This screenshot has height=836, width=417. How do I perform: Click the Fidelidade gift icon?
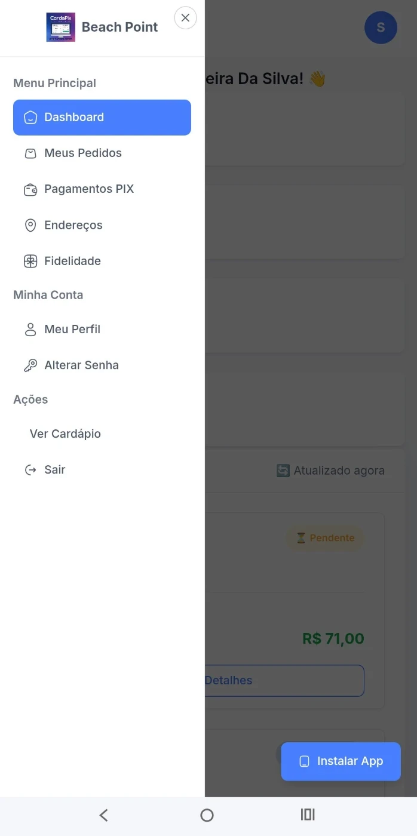(x=30, y=262)
